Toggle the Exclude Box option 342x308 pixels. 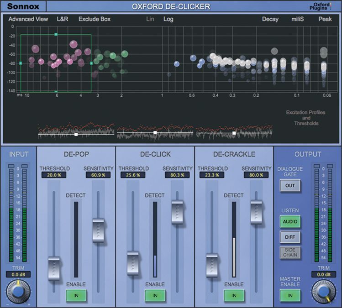95,19
